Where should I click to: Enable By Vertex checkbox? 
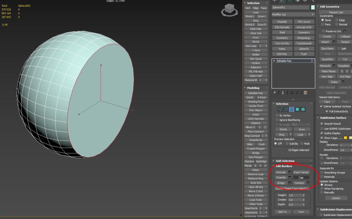click(277, 116)
